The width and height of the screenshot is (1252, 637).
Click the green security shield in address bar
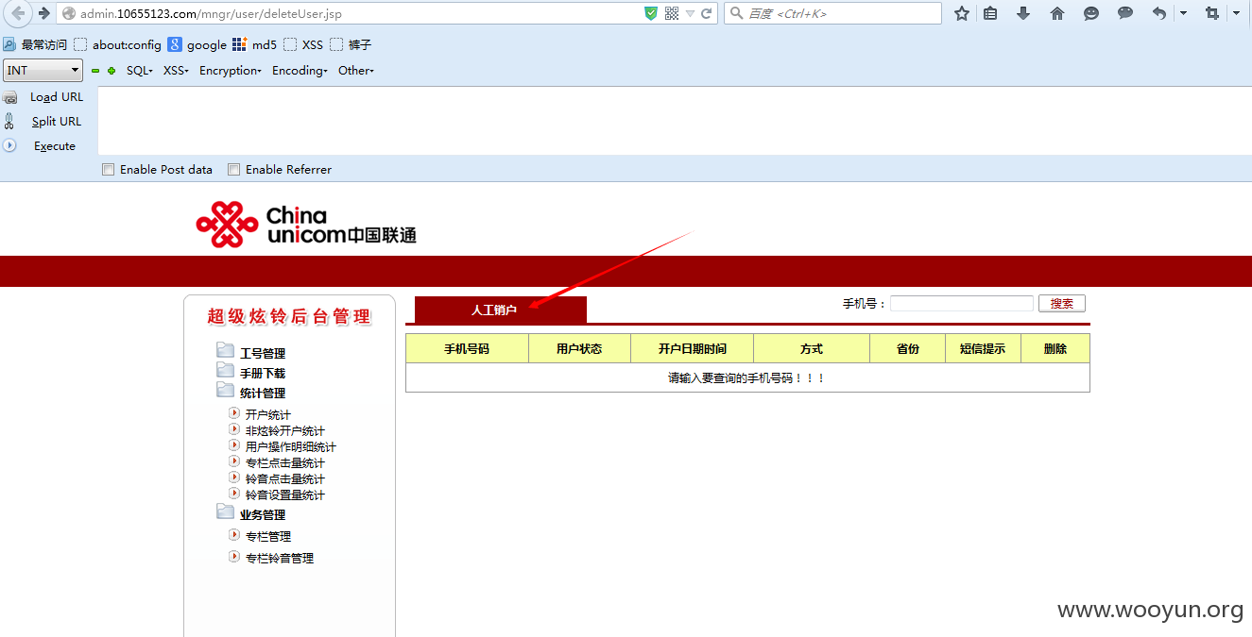pos(651,13)
